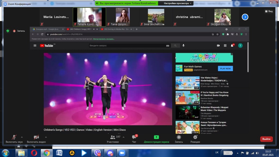The height and width of the screenshot is (157, 279).
Task: Expand the chevron beside Участники 197
Action: pyautogui.click(x=123, y=137)
